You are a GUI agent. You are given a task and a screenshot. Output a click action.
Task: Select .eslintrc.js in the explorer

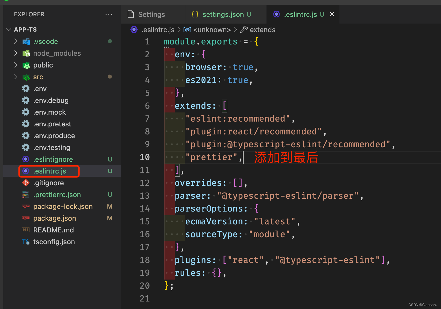62,171
